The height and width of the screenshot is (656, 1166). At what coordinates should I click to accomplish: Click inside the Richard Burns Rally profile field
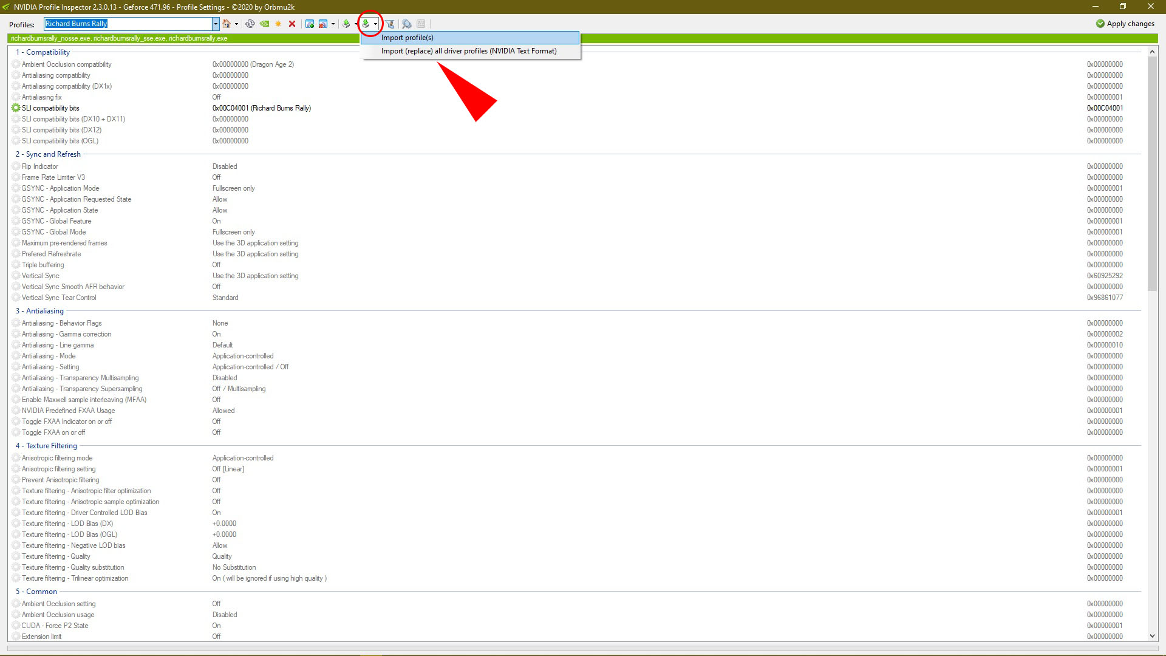click(128, 24)
